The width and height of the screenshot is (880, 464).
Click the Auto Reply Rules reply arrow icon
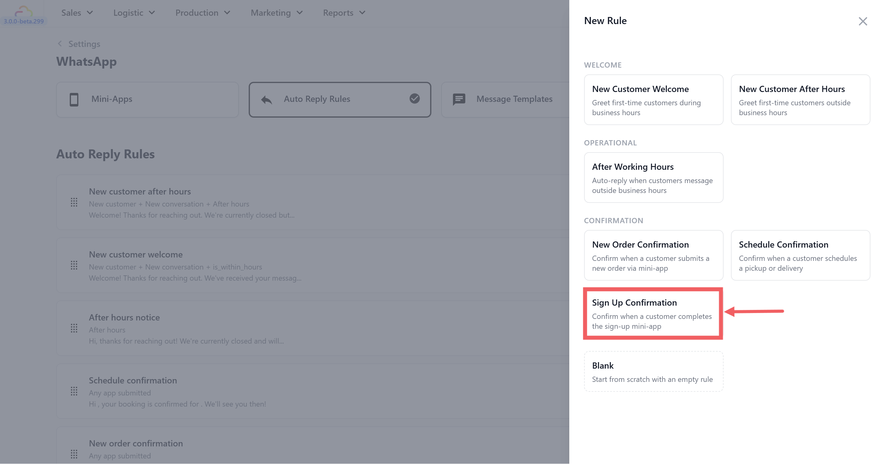(x=267, y=99)
